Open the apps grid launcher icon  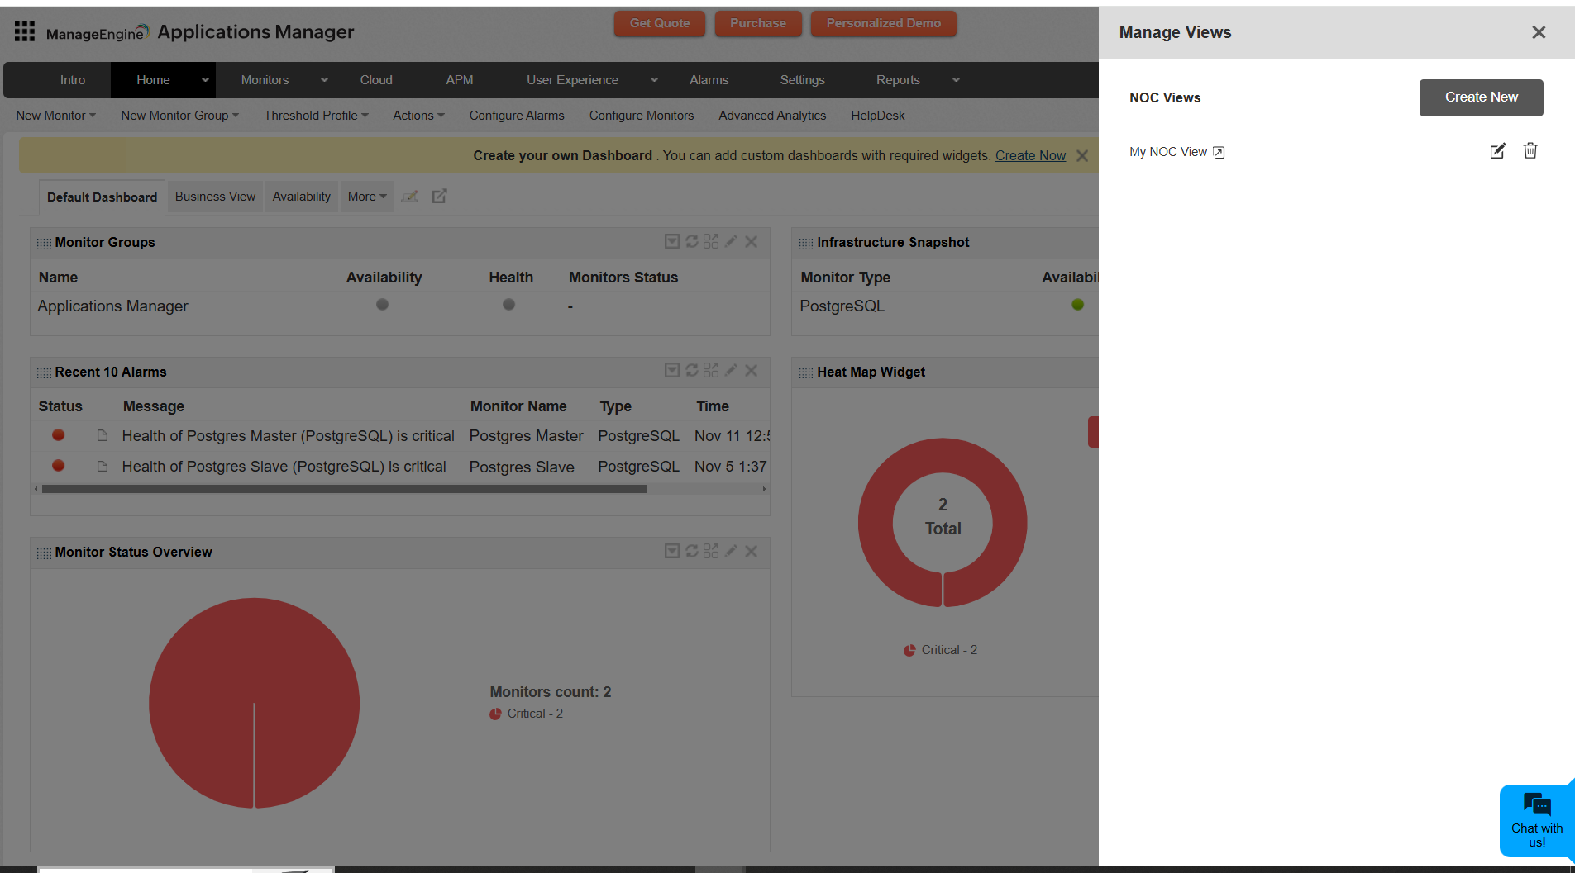(x=25, y=31)
